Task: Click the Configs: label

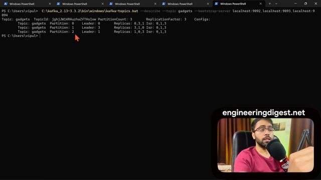Action: point(202,19)
